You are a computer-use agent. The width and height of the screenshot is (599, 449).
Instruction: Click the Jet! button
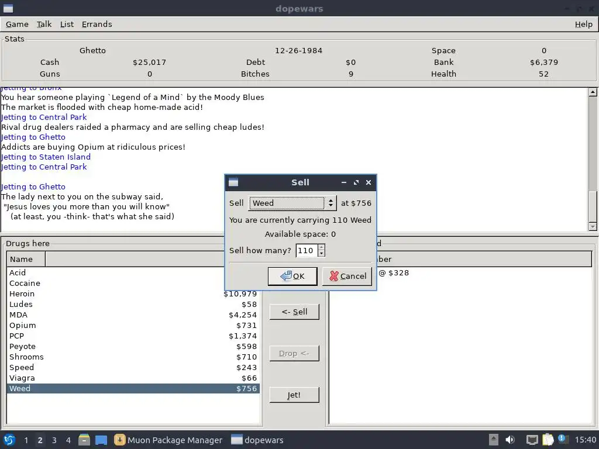point(294,395)
